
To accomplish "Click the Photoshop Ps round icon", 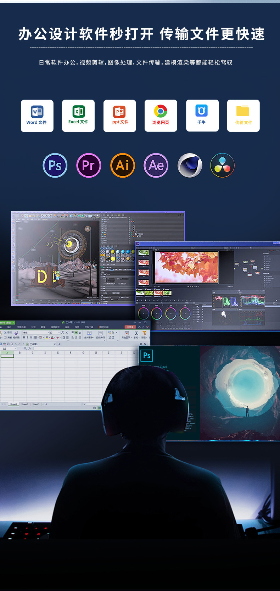I will point(55,165).
